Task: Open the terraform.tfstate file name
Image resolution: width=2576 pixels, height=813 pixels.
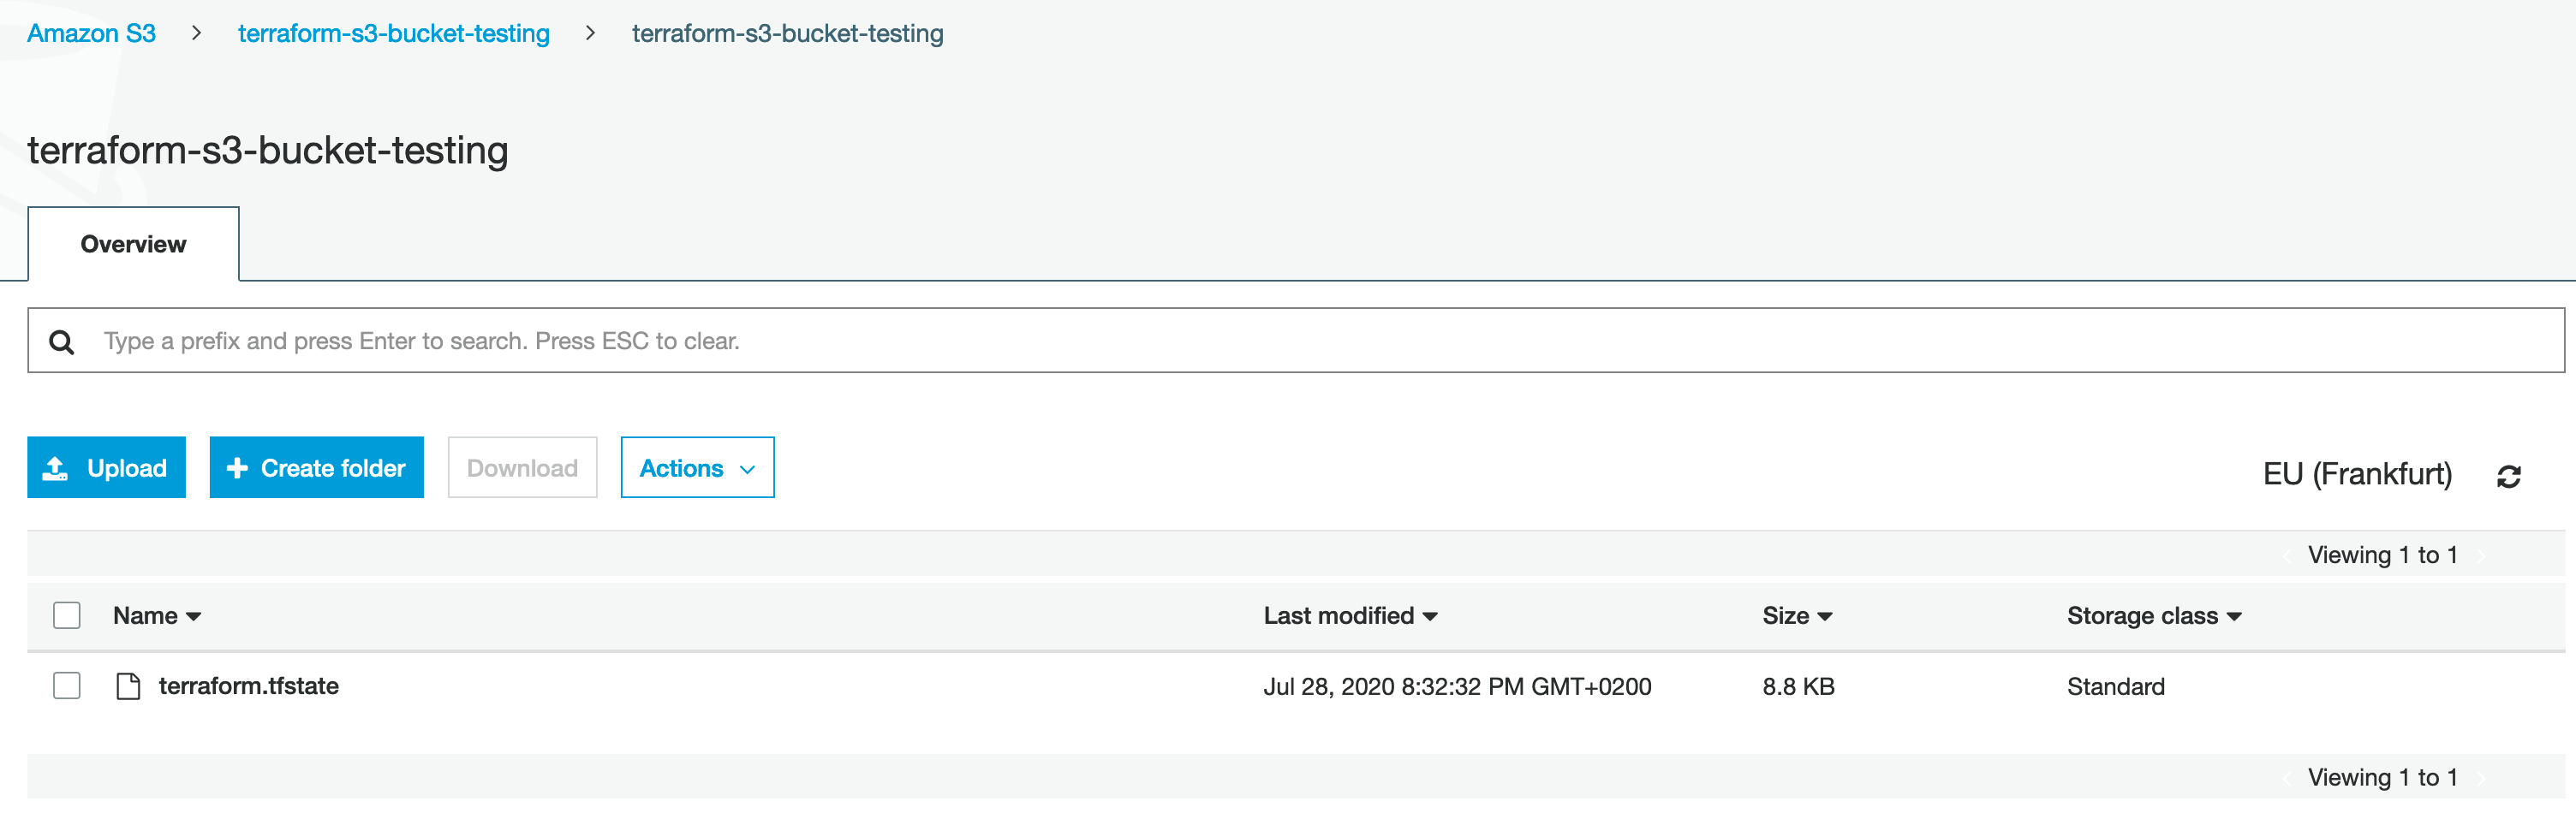Action: (x=249, y=686)
